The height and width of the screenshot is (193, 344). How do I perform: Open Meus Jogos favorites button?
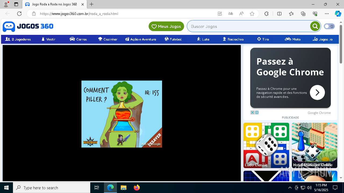pyautogui.click(x=166, y=26)
